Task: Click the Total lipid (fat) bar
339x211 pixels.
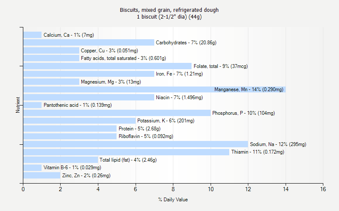Action: pyautogui.click(x=61, y=160)
